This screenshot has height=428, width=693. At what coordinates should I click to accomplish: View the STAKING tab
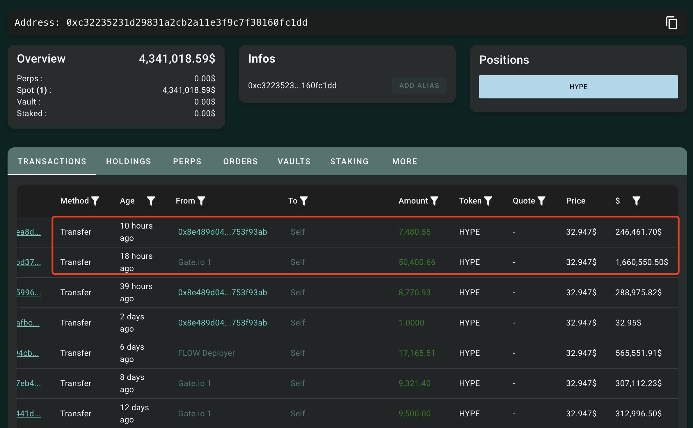point(349,161)
